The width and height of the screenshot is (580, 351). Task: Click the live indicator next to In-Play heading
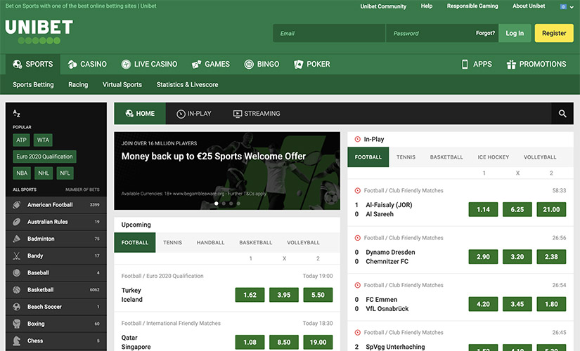point(357,139)
